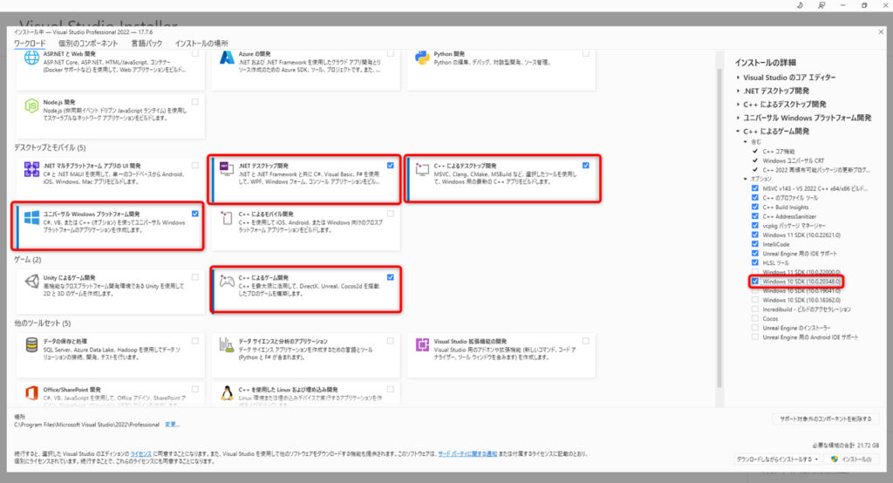
Task: Uncheck the .NET デスクトップ開発 workload checkbox
Action: point(390,165)
